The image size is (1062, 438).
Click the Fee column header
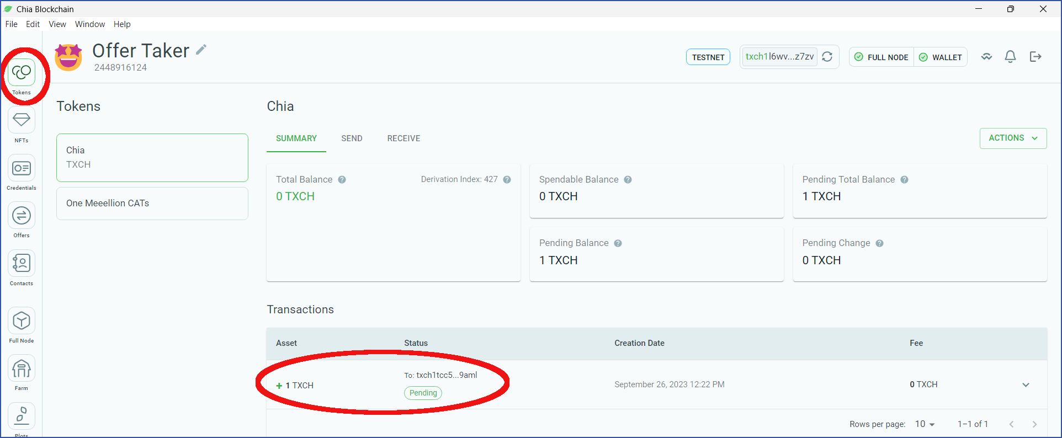click(x=916, y=343)
